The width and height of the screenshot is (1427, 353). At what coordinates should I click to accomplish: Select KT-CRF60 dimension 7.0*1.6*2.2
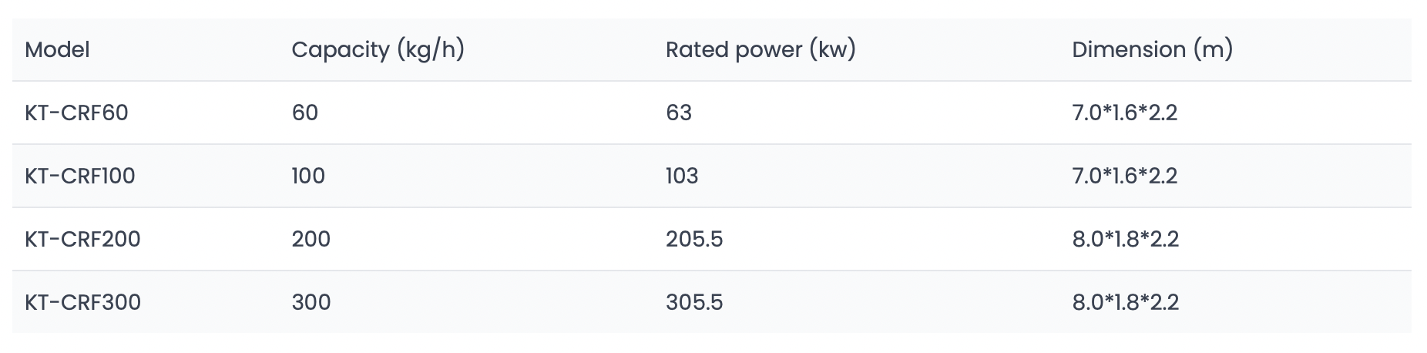pyautogui.click(x=1124, y=113)
